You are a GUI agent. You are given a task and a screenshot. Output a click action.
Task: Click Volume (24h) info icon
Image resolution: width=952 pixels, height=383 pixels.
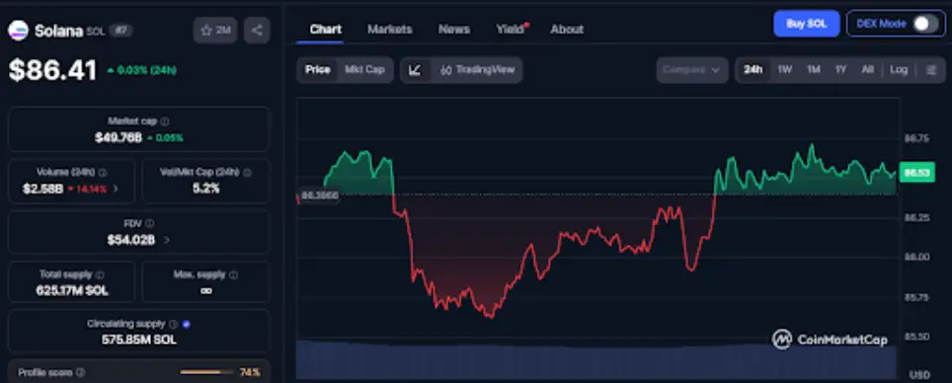click(x=103, y=173)
